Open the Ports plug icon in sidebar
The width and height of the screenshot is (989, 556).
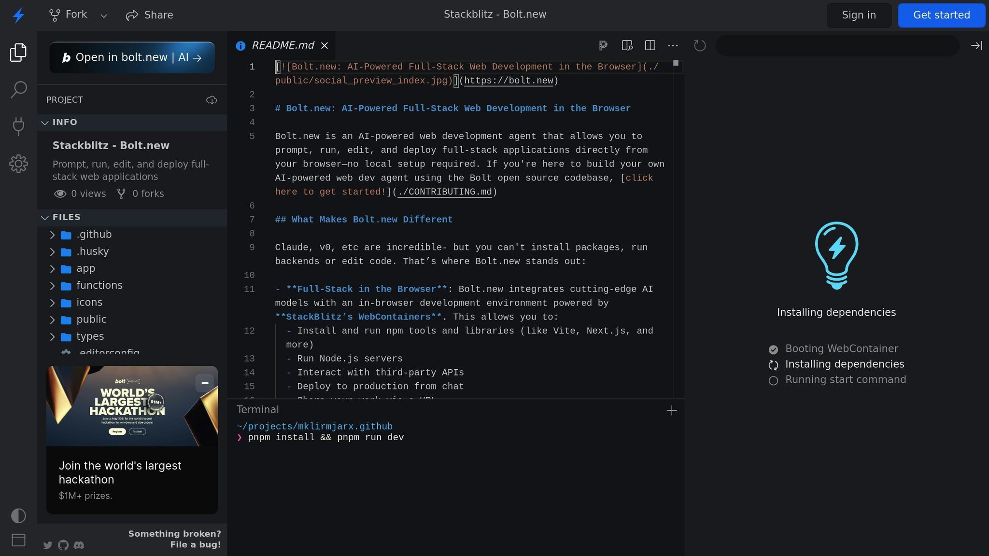[x=18, y=126]
